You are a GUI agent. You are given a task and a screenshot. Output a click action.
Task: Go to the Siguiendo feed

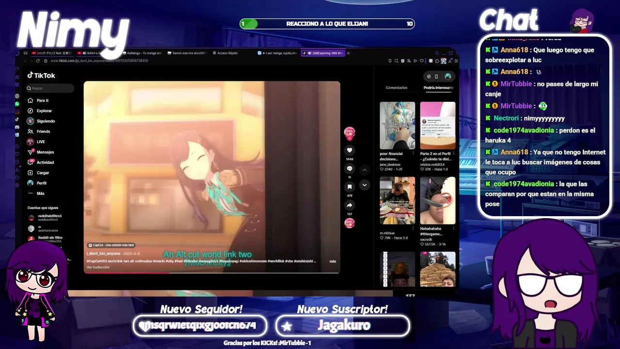click(41, 121)
